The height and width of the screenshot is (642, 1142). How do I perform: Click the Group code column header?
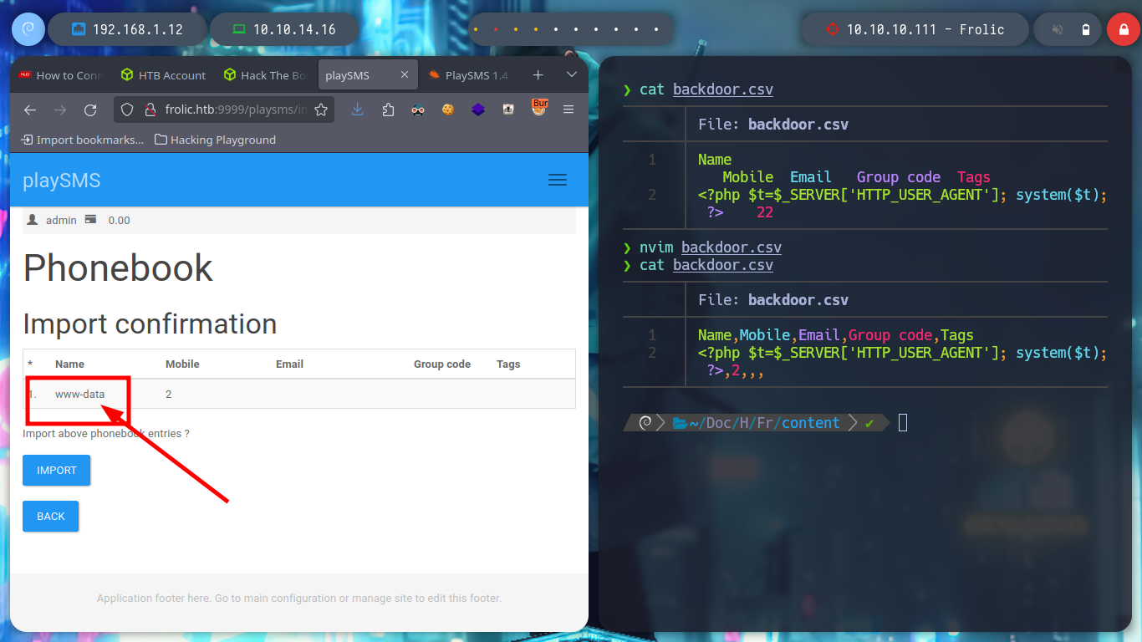442,364
